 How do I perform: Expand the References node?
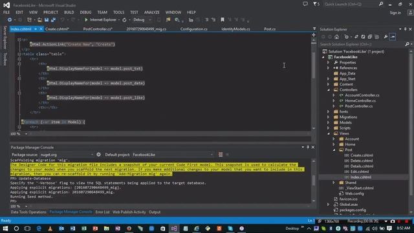[328, 68]
